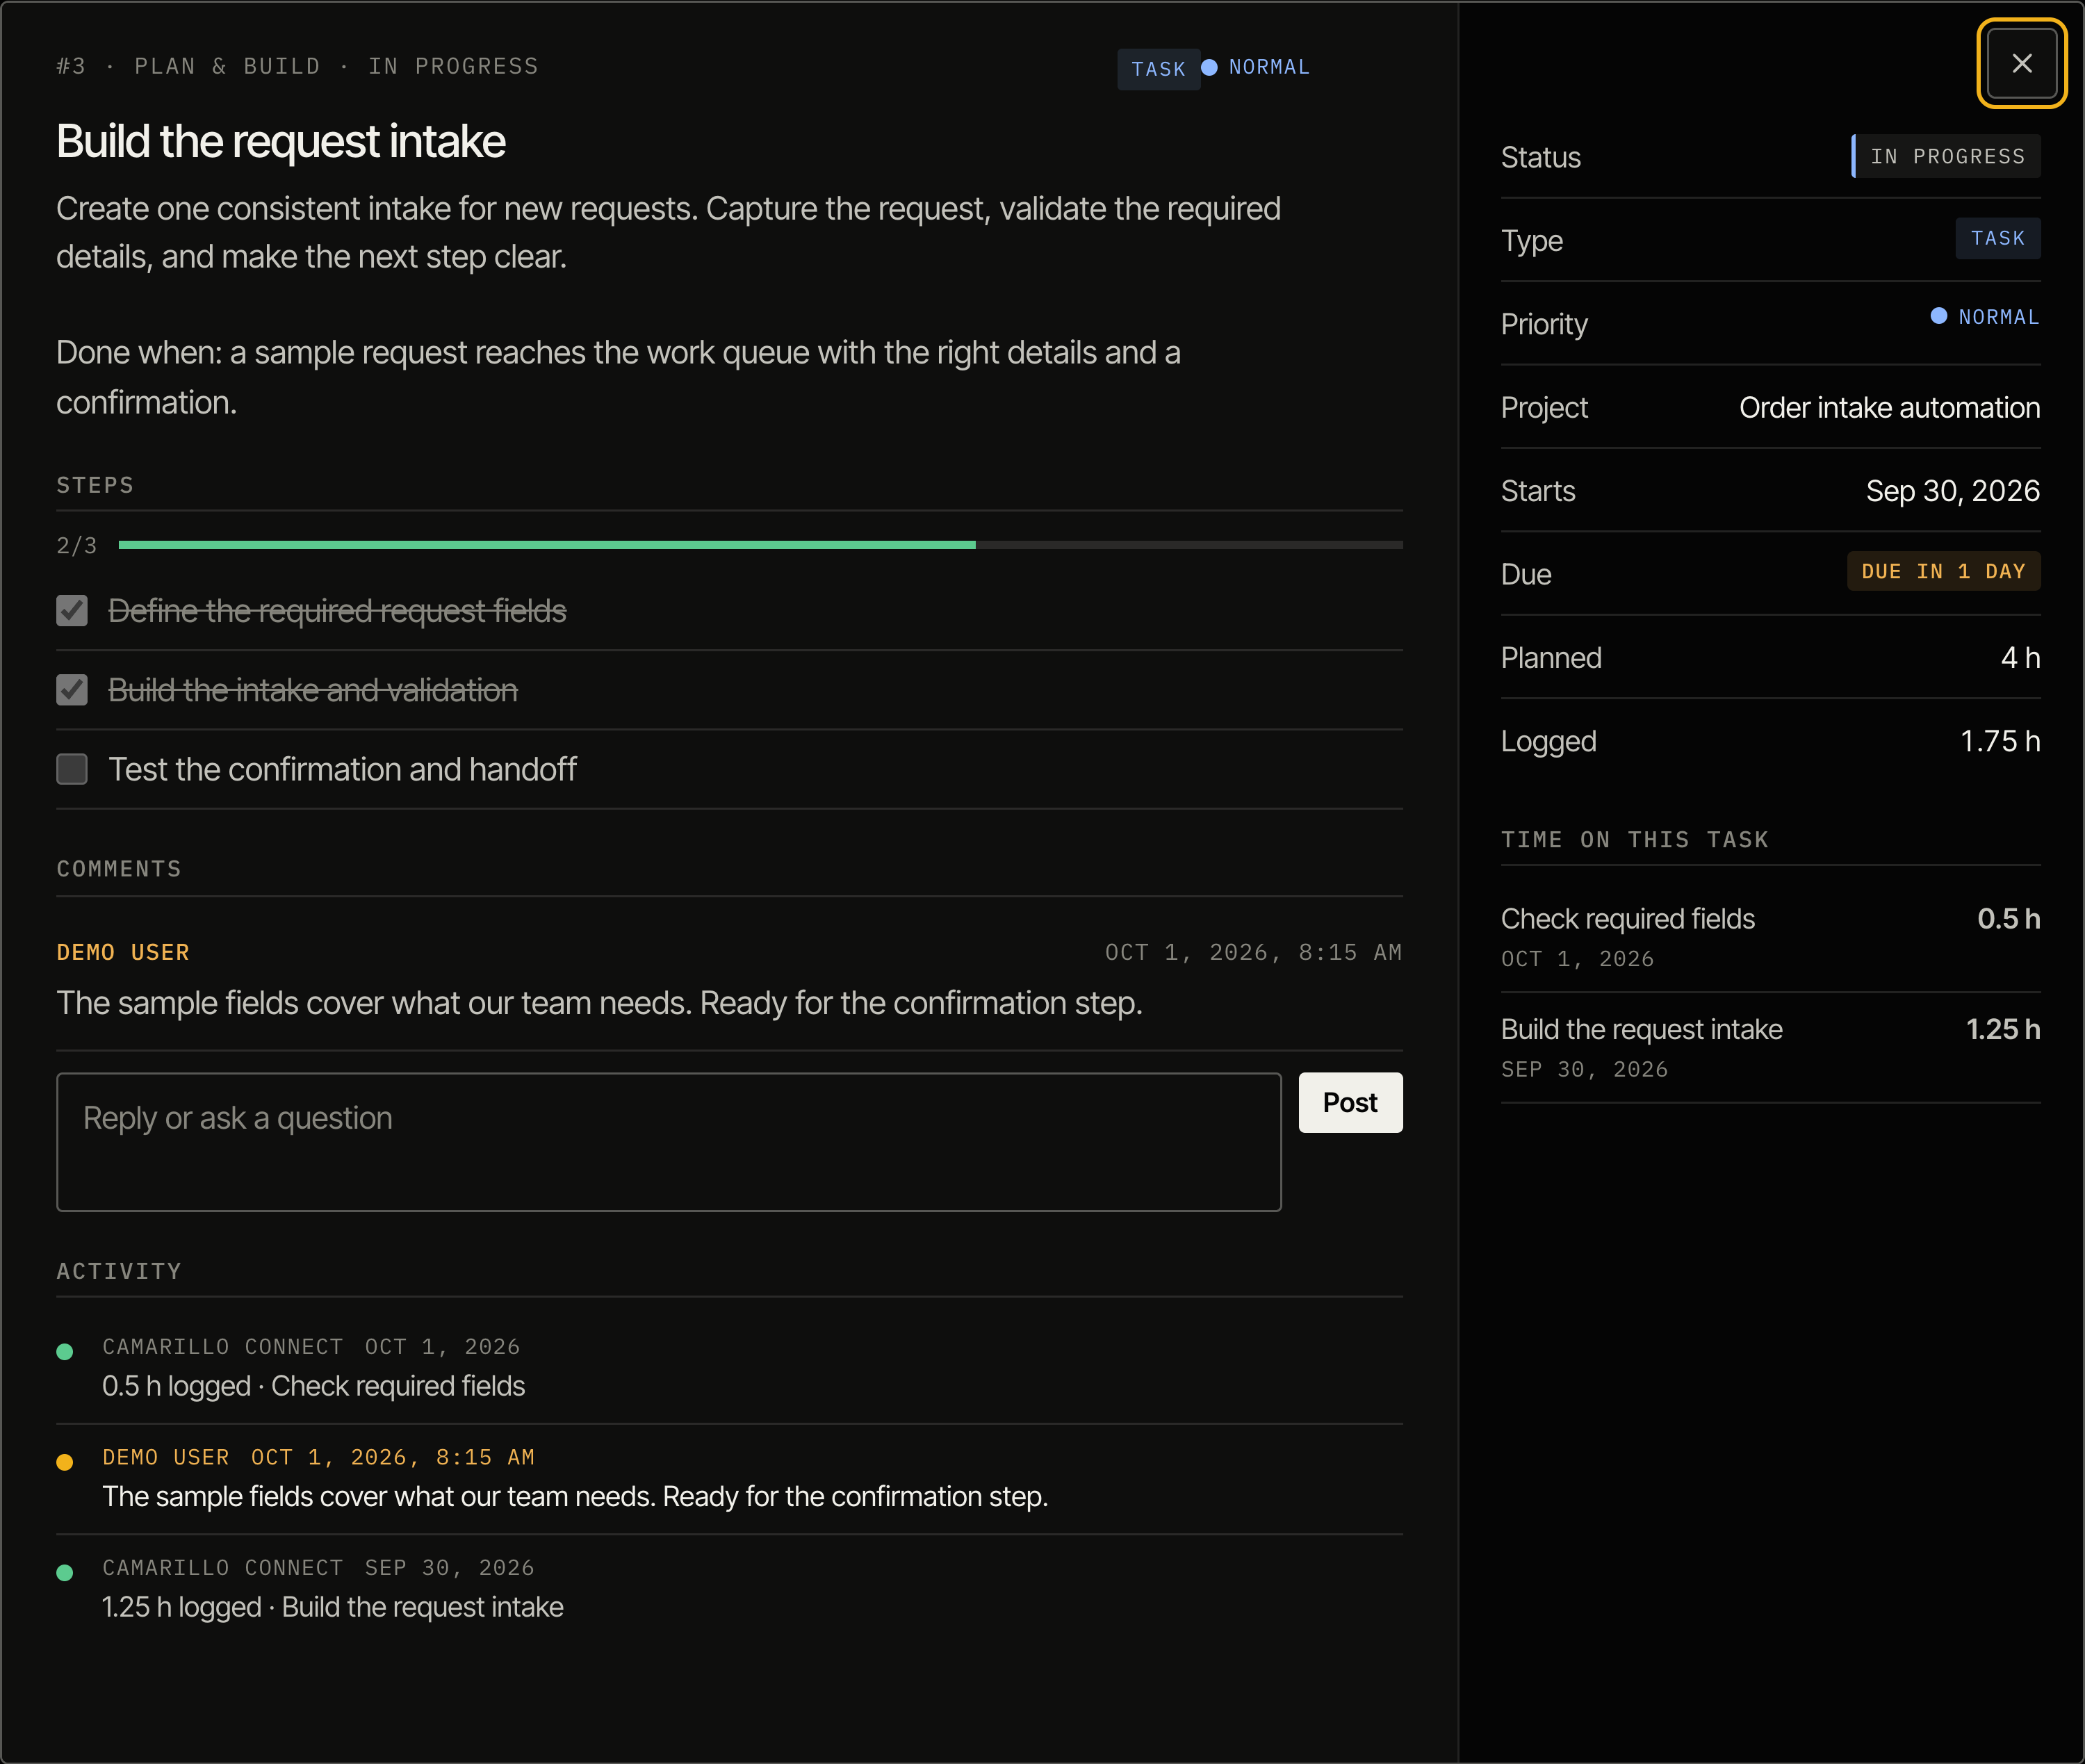Click the DEMO USER comment author name

tap(123, 952)
